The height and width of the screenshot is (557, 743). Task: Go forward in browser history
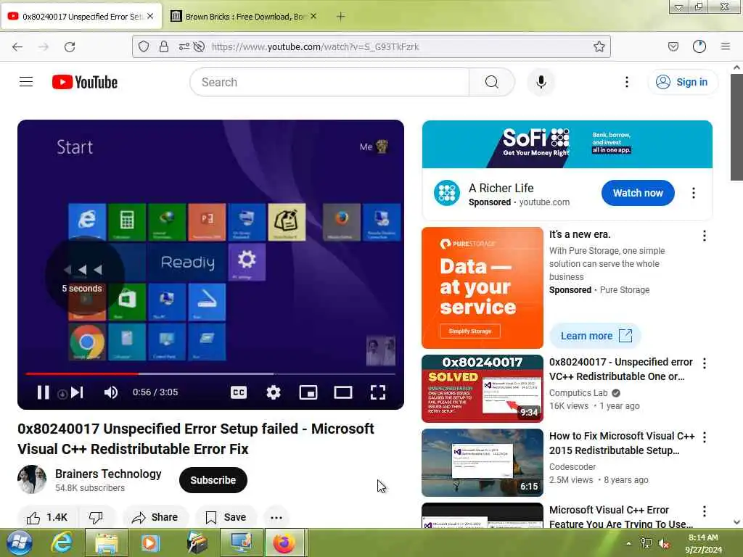(x=44, y=46)
